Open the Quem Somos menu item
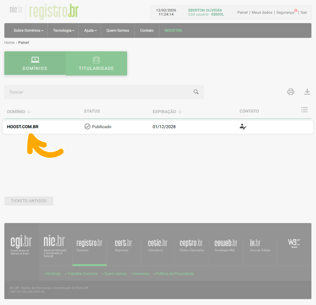Viewport: 316px width, 305px height. [x=117, y=30]
